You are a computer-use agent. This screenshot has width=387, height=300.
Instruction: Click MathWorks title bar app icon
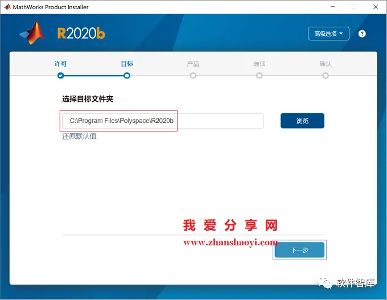point(7,7)
